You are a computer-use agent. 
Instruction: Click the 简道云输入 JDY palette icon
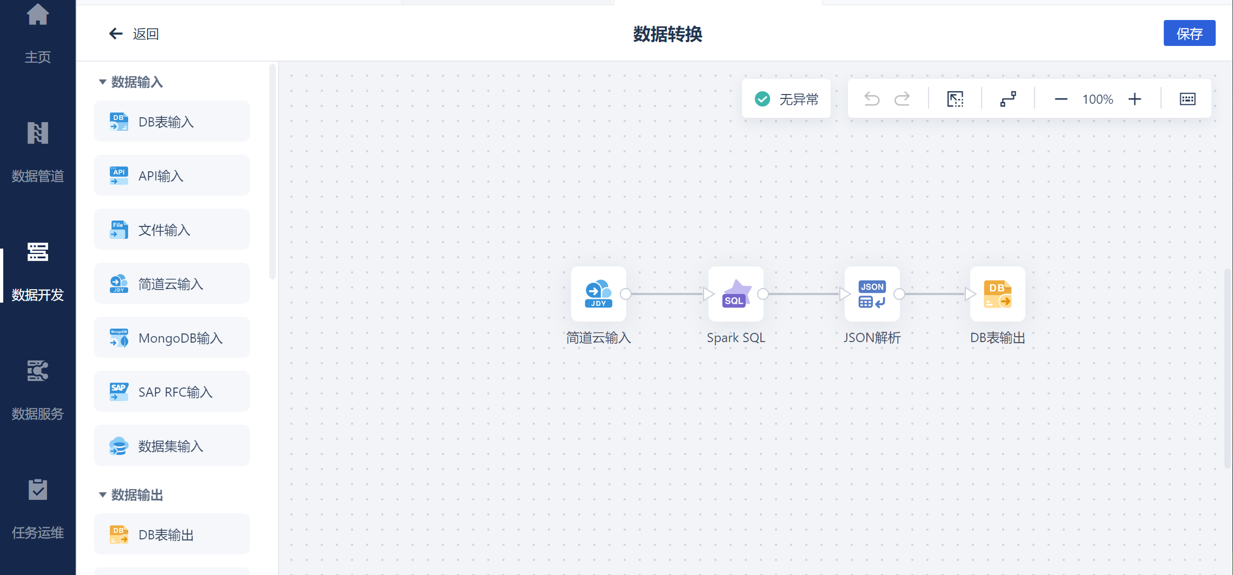119,284
